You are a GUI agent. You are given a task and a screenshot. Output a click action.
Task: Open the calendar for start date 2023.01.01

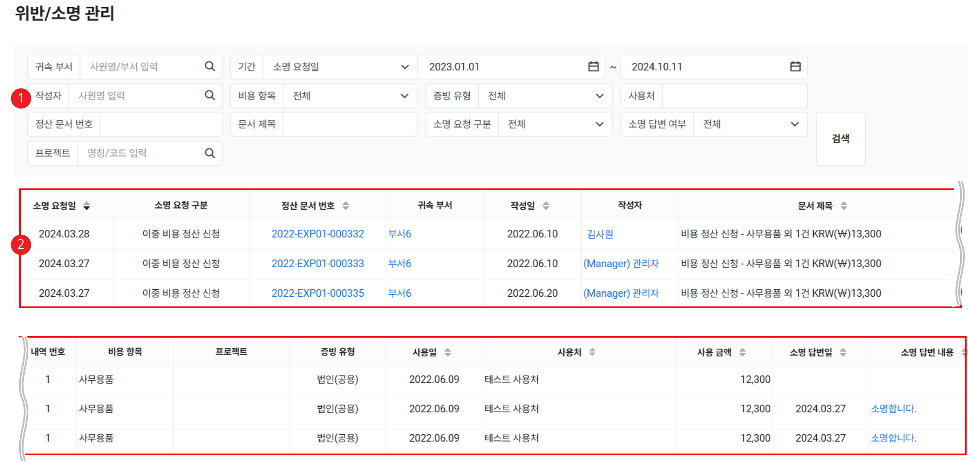pos(593,67)
